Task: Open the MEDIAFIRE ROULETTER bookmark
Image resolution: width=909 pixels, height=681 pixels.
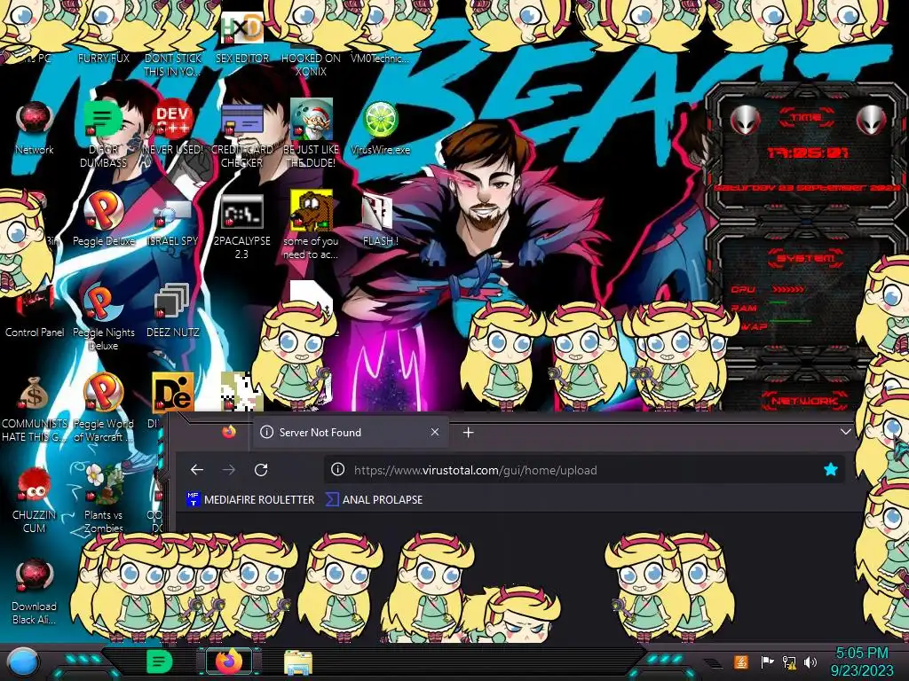Action: click(250, 499)
